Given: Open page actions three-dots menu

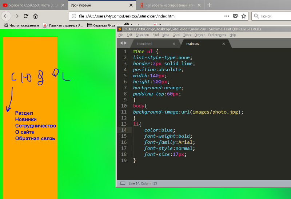Looking at the screenshot, I should 227,16.
